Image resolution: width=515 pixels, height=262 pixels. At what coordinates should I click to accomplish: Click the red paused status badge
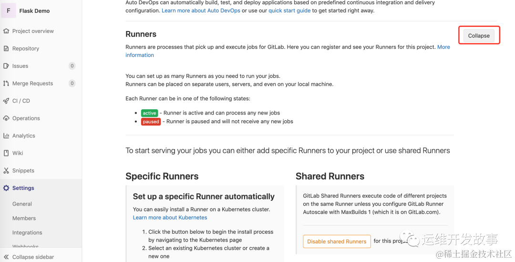[x=151, y=122]
